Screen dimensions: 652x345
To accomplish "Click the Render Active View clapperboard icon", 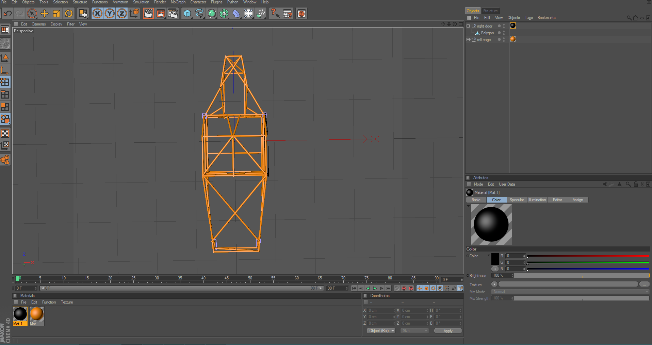I will (148, 14).
